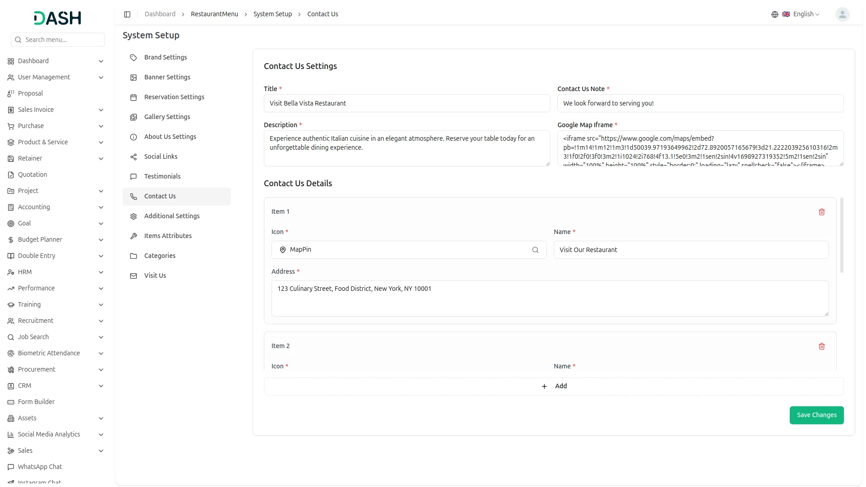
Task: Focus the Title input field
Action: (x=406, y=103)
